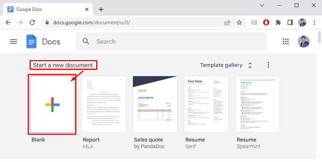Bookmark this page with the star icon
This screenshot has height=162, width=322.
[239, 22]
